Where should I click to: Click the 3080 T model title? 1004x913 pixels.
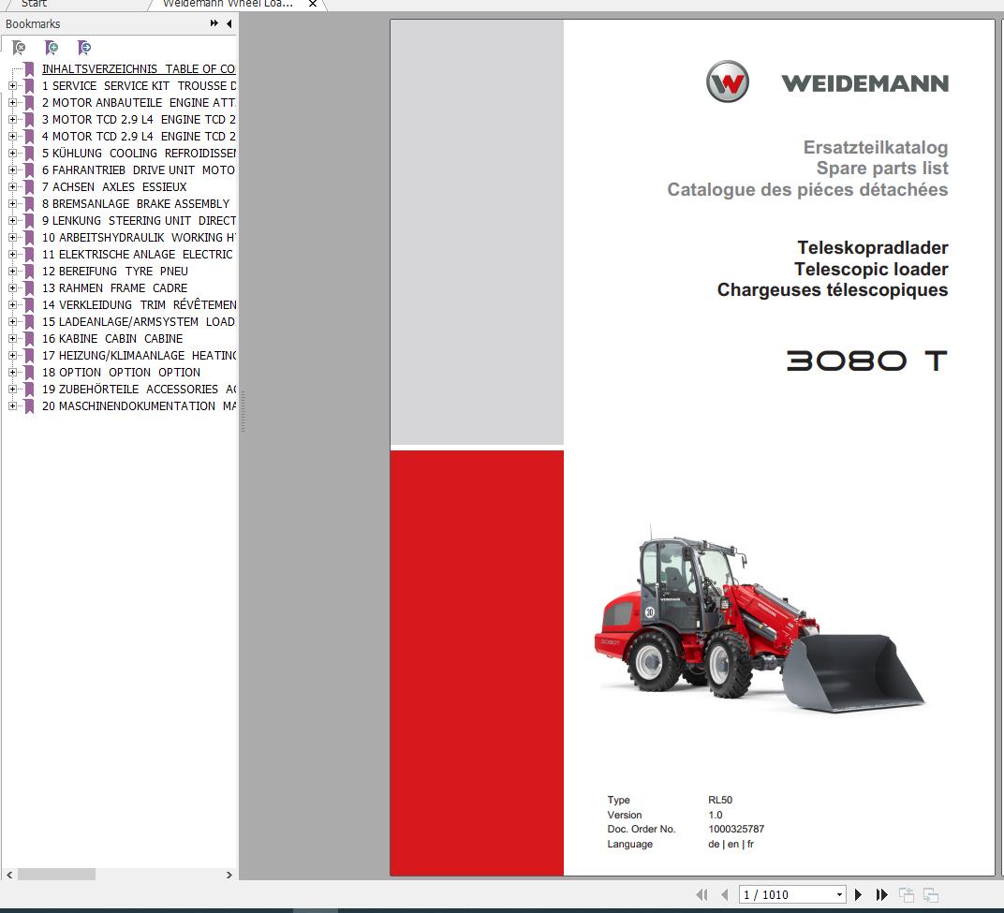[x=867, y=361]
